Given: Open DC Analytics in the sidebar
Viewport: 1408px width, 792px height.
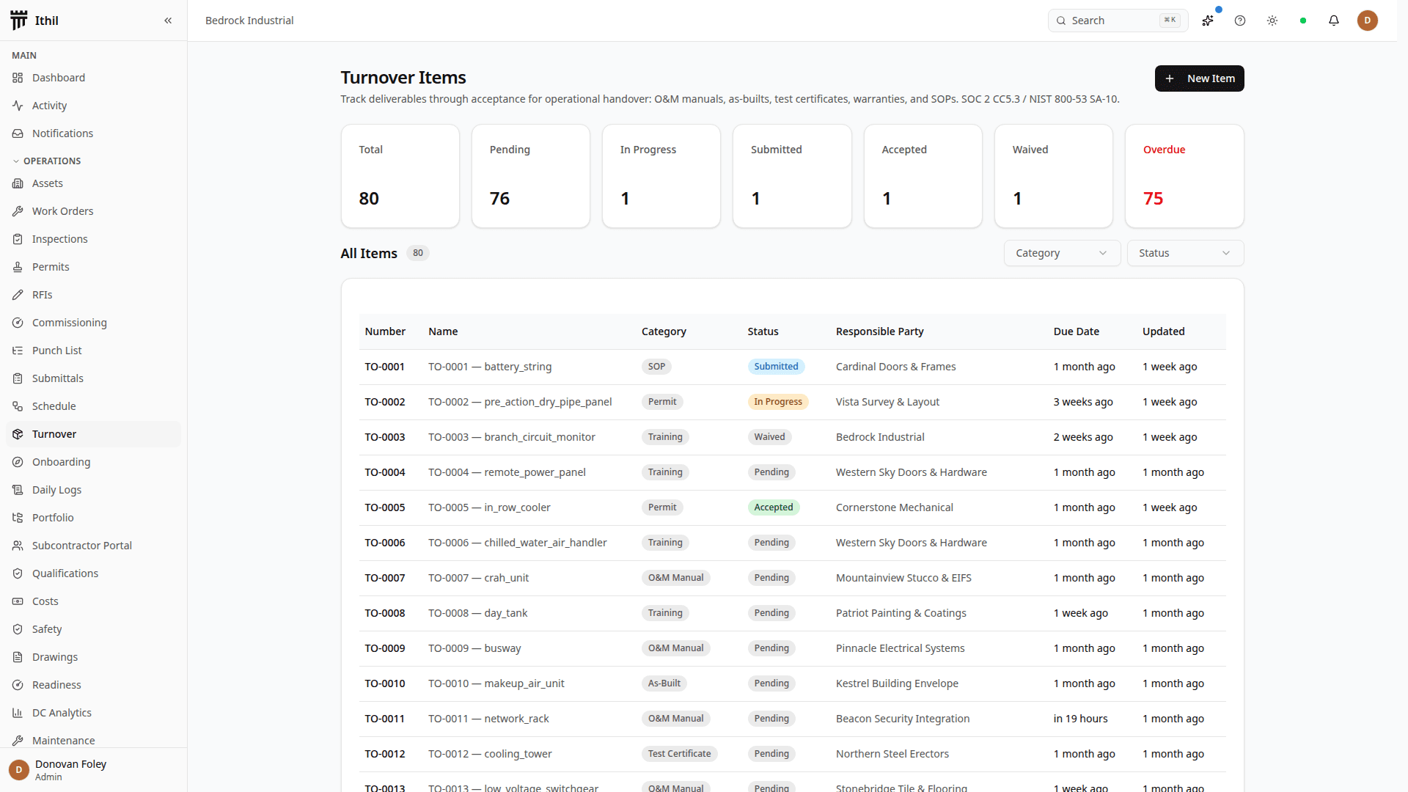Looking at the screenshot, I should coord(93,713).
